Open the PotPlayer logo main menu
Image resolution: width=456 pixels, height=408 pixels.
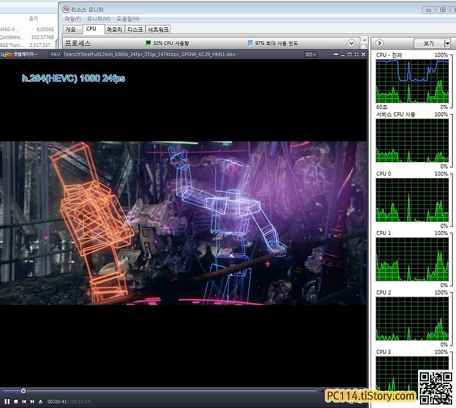pos(19,54)
